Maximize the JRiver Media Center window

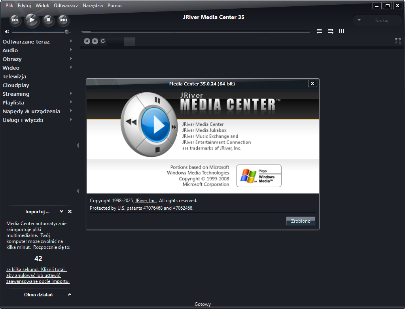pyautogui.click(x=388, y=6)
